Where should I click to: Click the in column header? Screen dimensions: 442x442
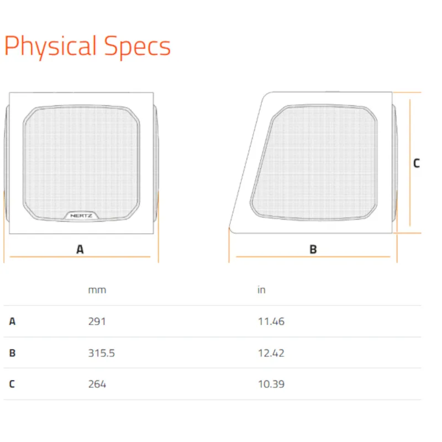261,290
